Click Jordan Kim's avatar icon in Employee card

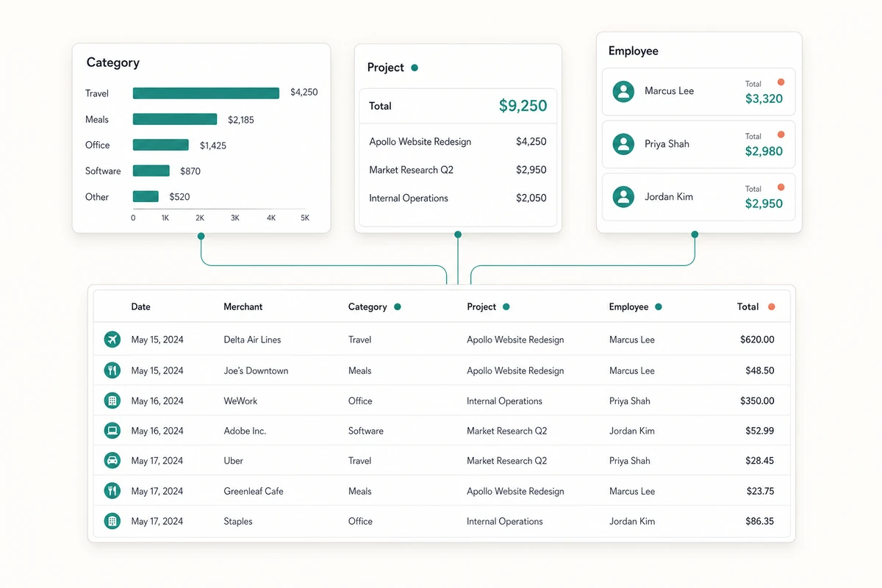[x=623, y=196]
